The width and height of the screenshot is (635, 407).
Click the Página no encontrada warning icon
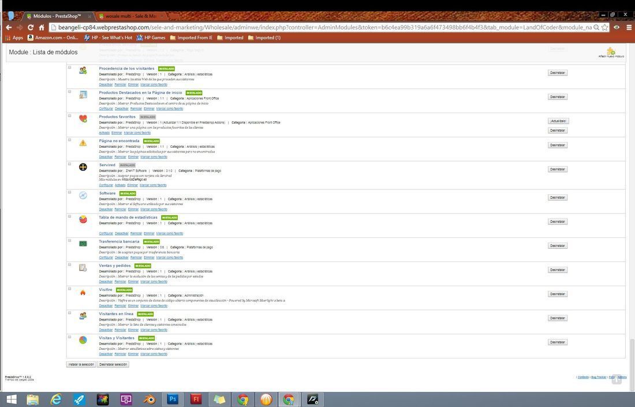click(x=83, y=143)
